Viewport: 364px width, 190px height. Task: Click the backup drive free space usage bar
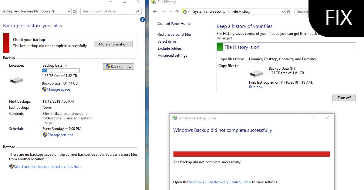(x=61, y=70)
